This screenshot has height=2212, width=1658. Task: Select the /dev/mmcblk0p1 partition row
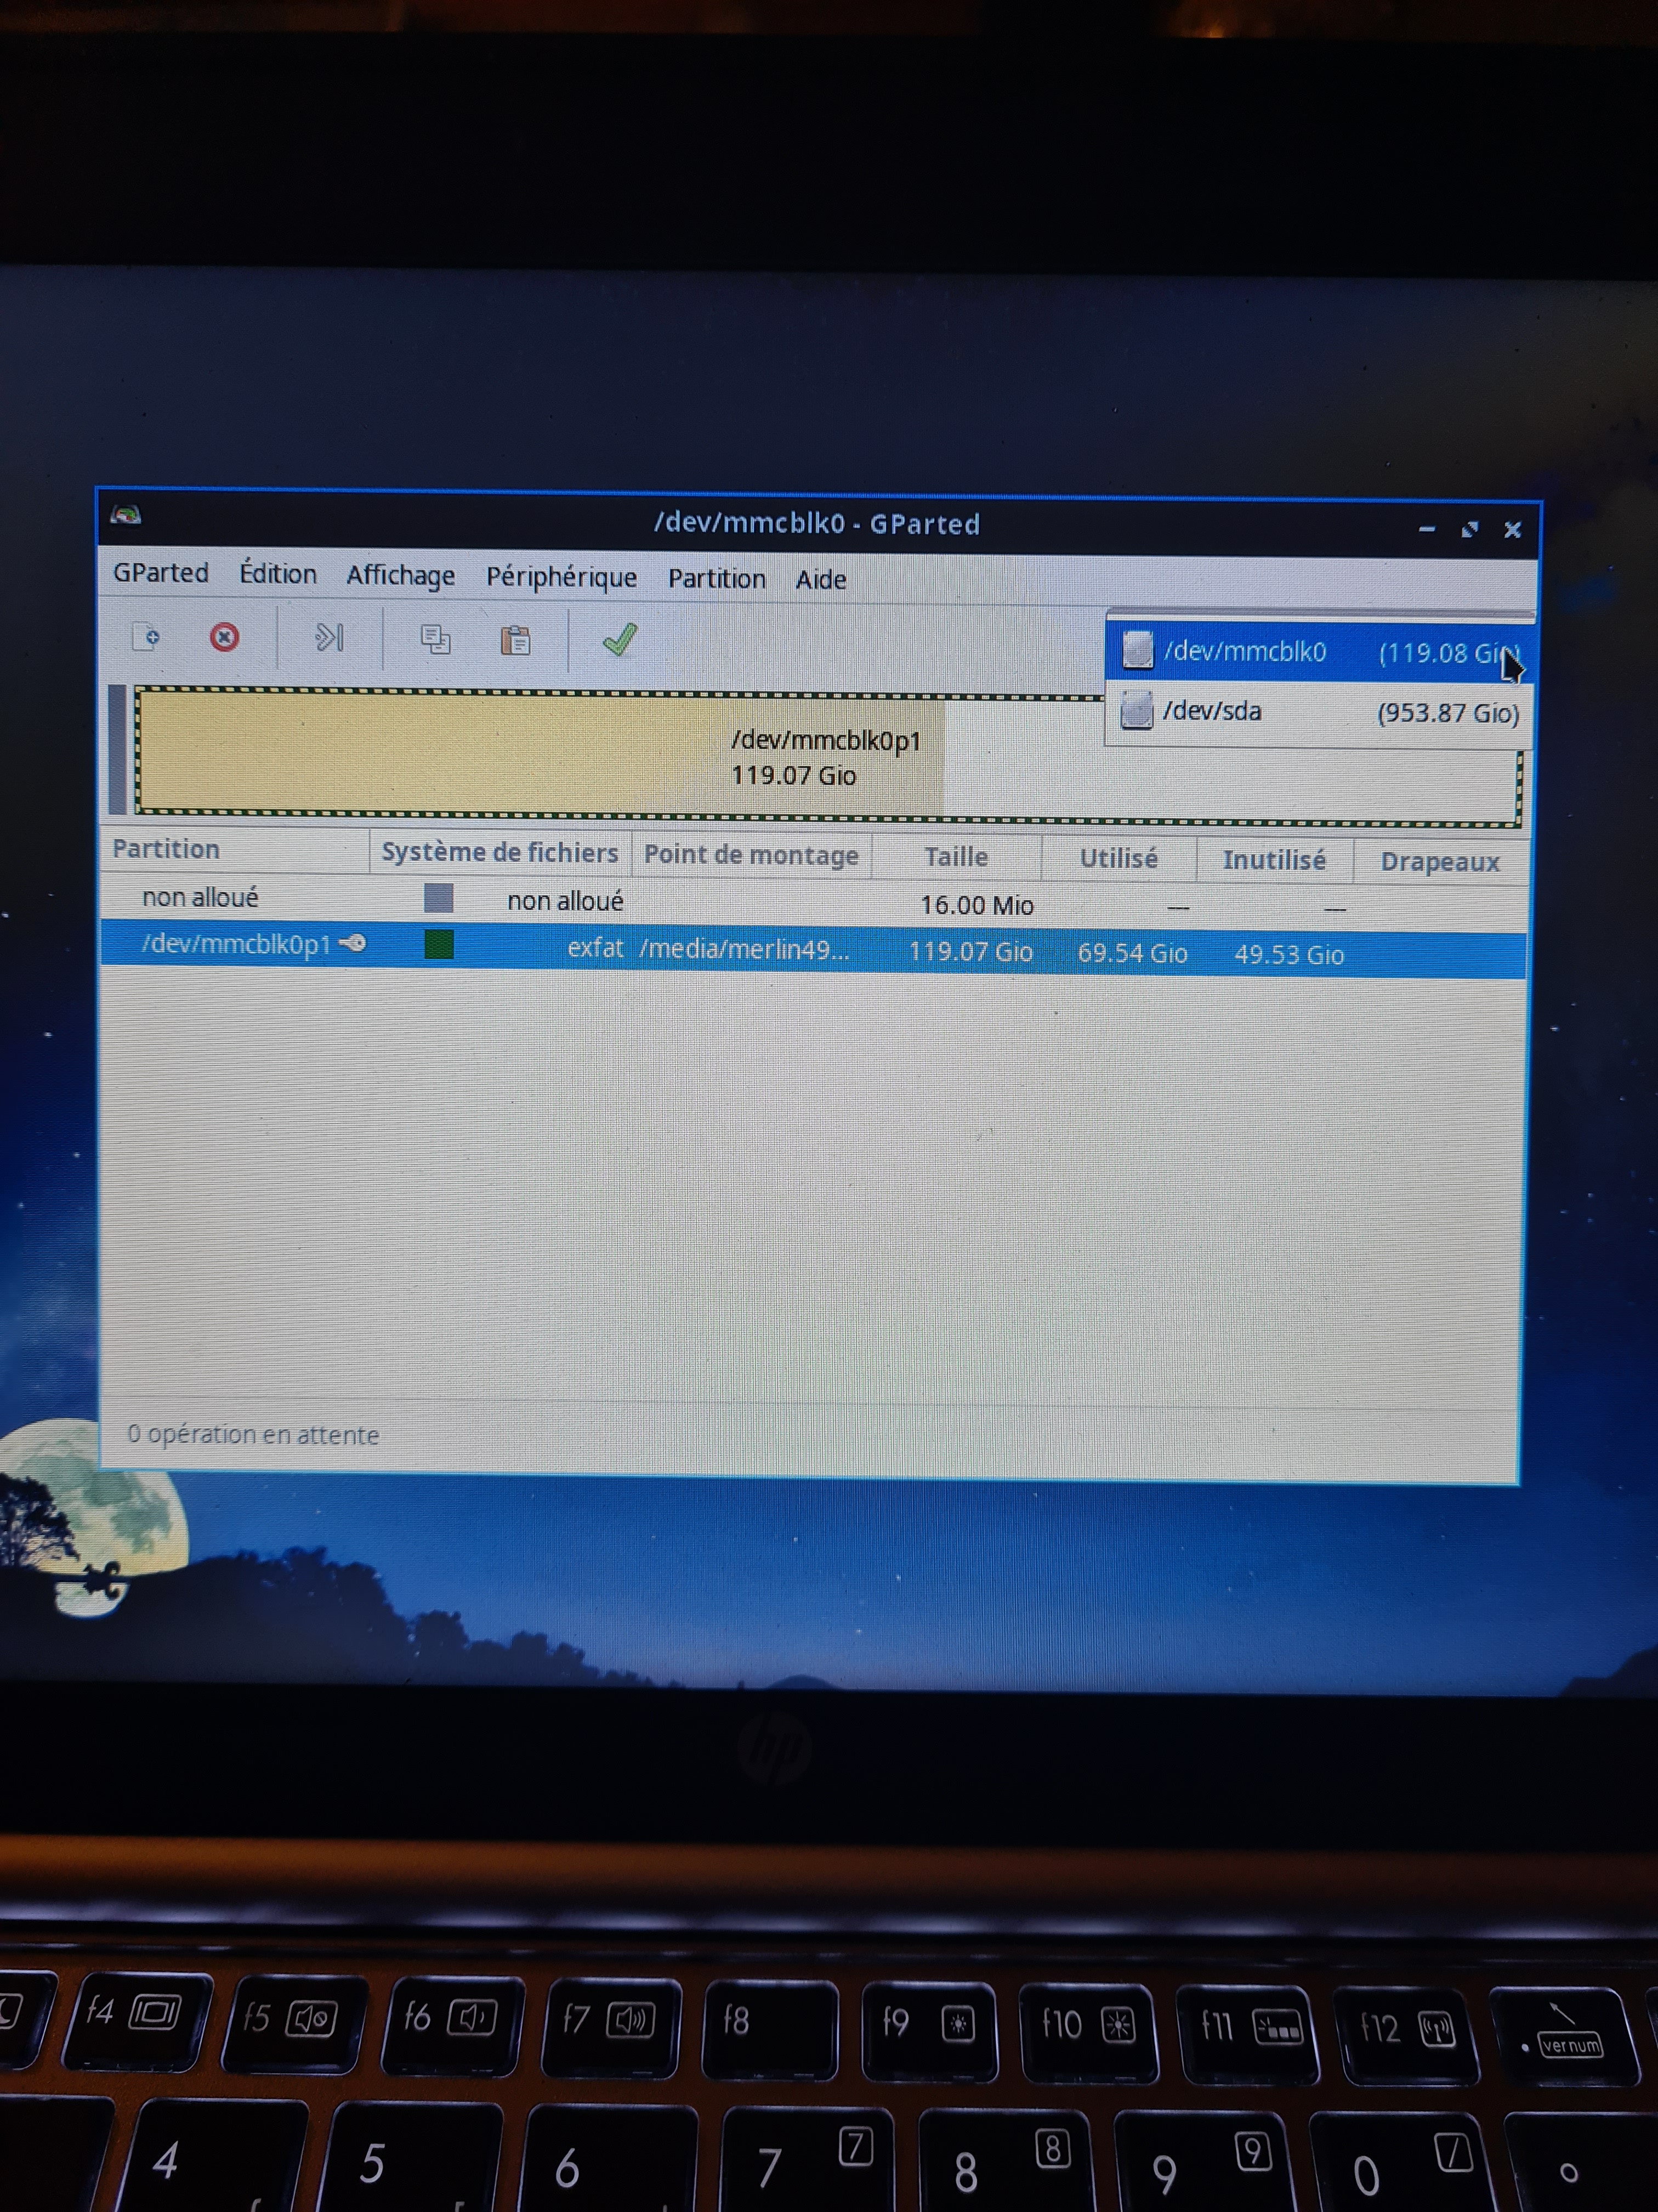[814, 949]
